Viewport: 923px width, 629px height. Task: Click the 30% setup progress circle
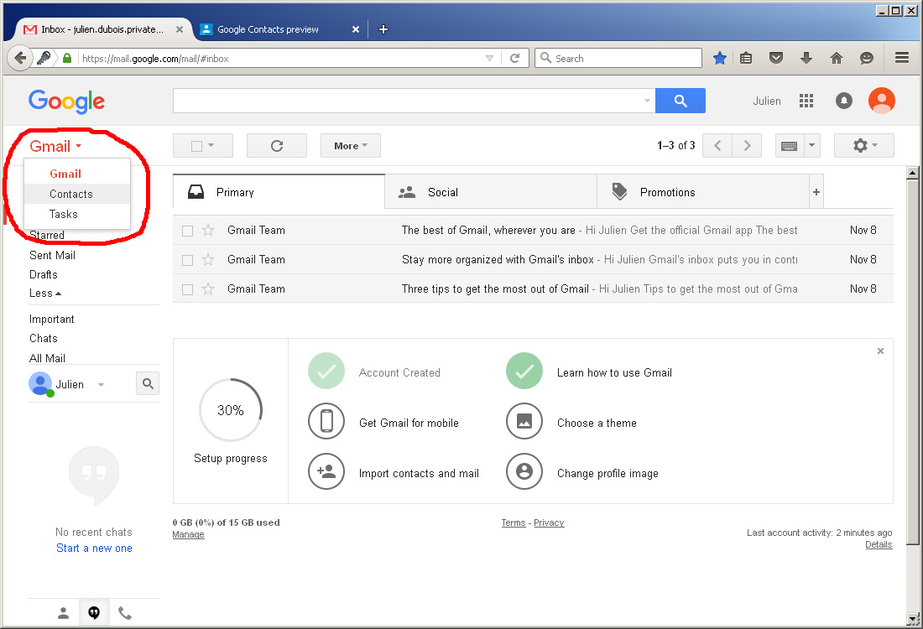(x=231, y=410)
